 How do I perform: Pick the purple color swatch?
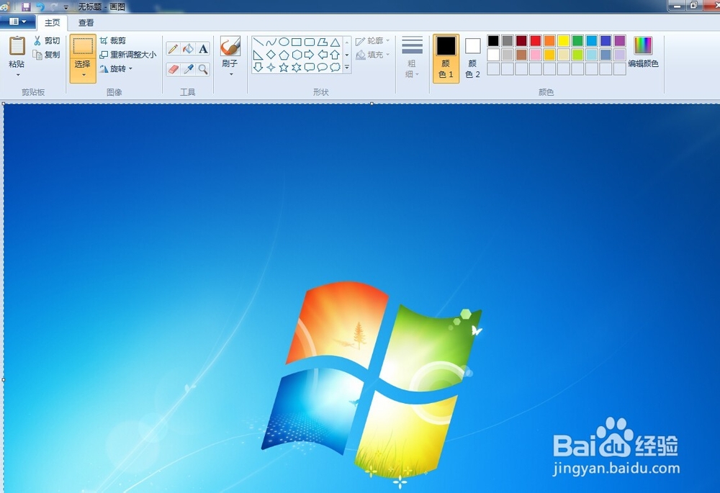tap(620, 41)
